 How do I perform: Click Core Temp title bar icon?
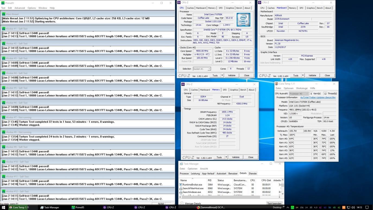click(x=276, y=84)
